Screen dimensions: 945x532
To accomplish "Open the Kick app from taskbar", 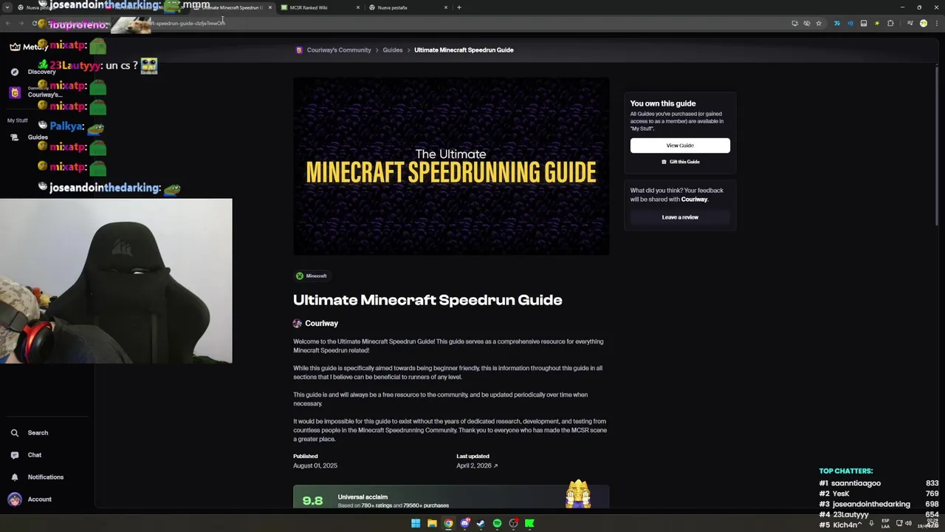I will (529, 523).
